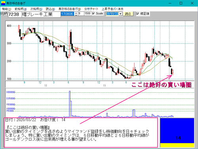198x149 pixels.
Task: Click the 300 price axis label
Action: (9, 44)
